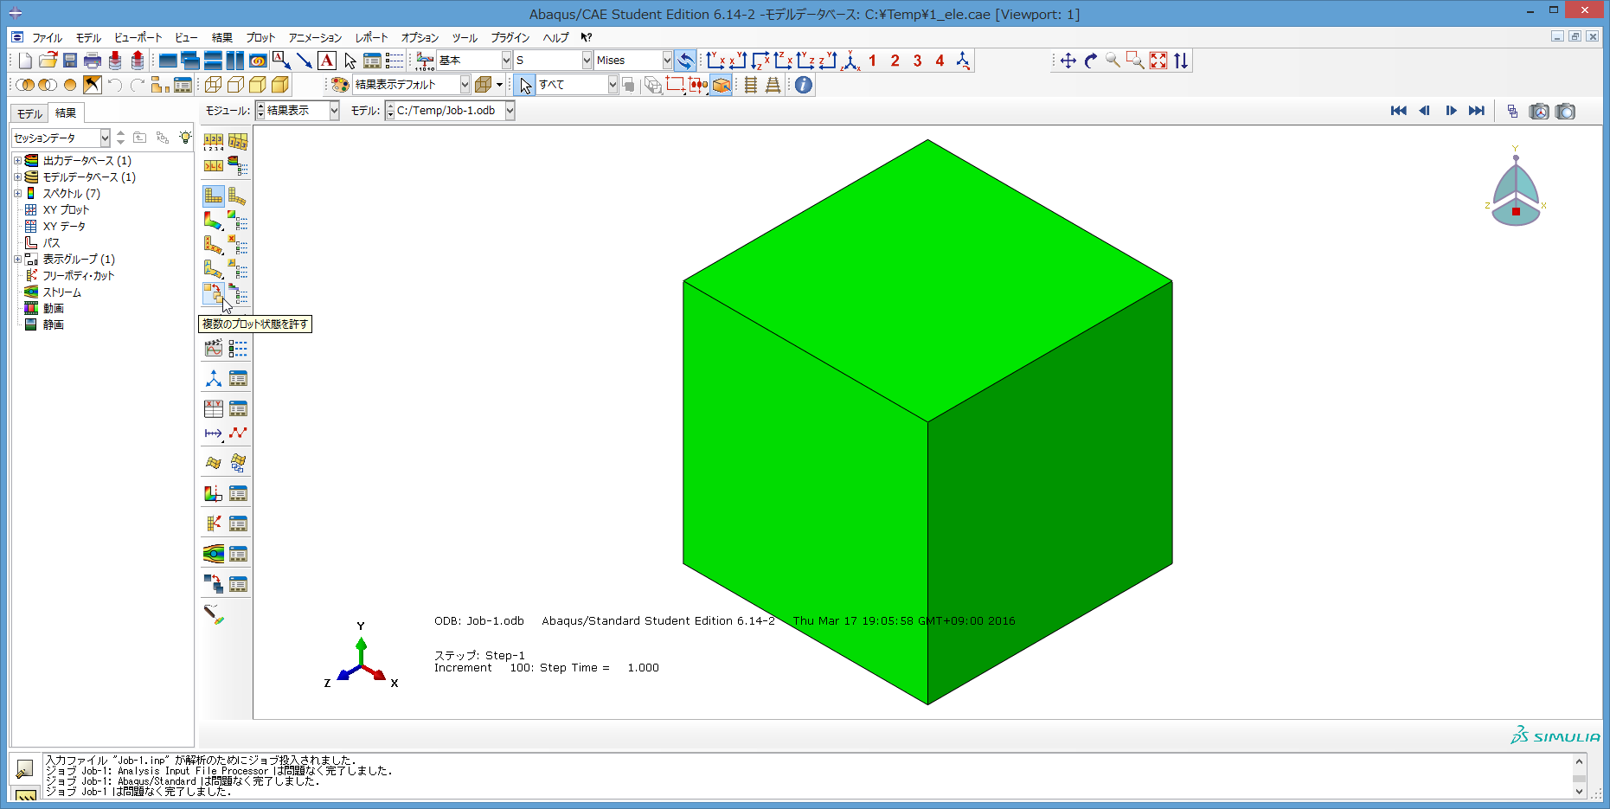Expand the スペクトル (7) tree node
This screenshot has width=1610, height=809.
tap(17, 194)
